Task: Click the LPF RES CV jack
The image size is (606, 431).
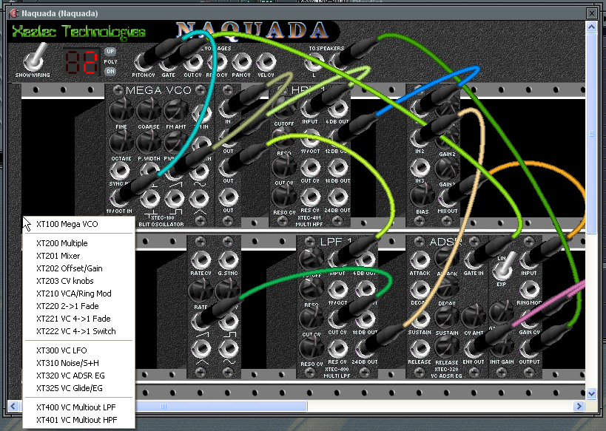Action: [x=337, y=349]
